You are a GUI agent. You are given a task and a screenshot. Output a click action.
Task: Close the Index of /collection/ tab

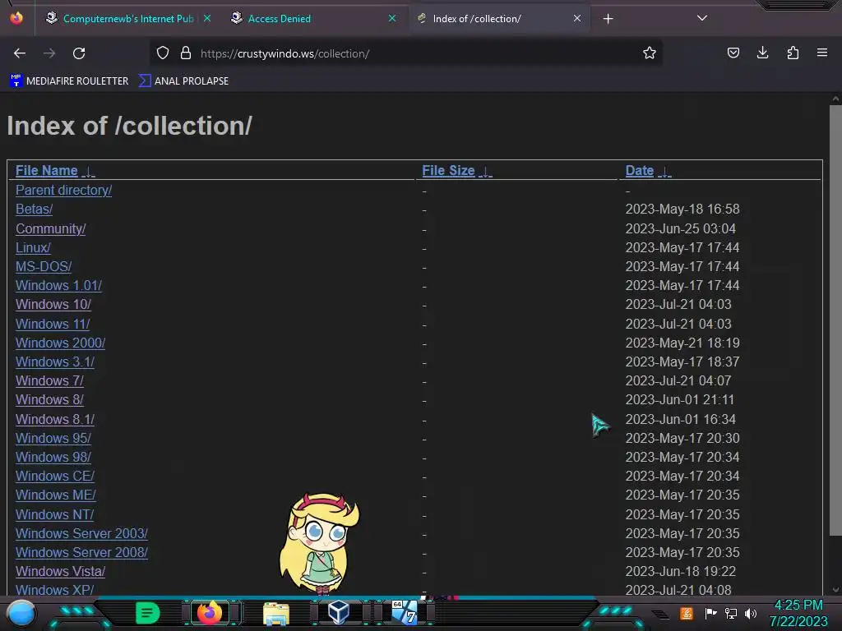pyautogui.click(x=577, y=18)
